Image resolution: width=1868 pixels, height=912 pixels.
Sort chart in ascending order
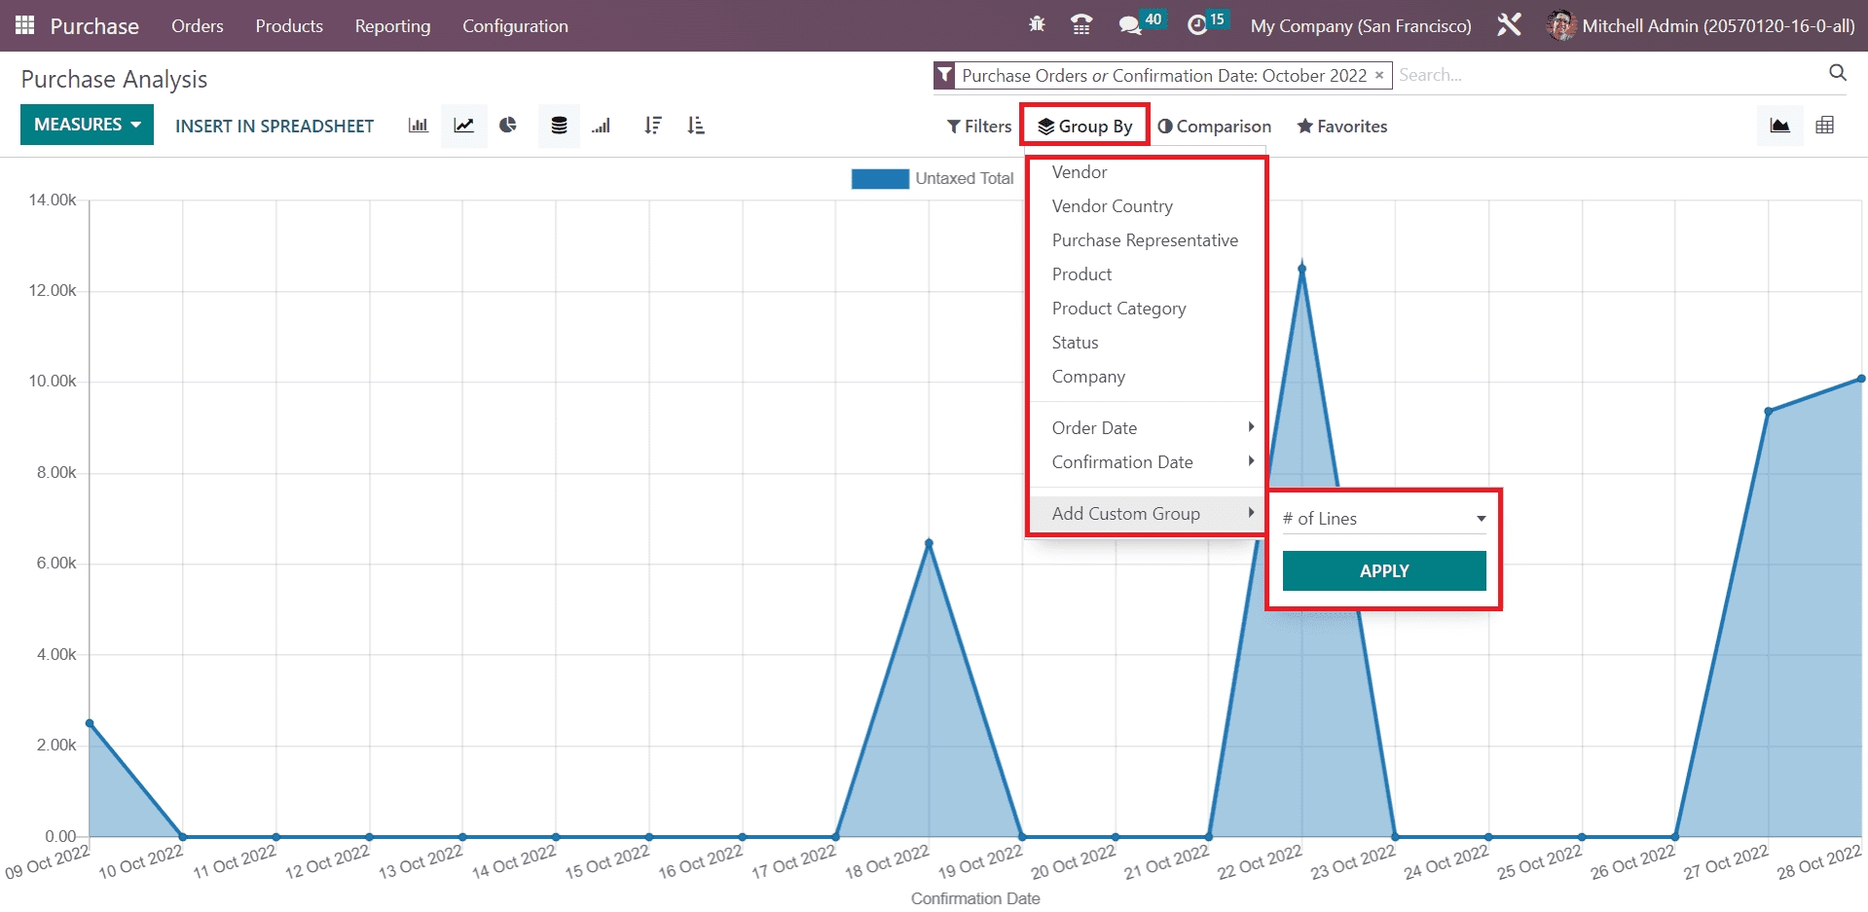coord(696,126)
